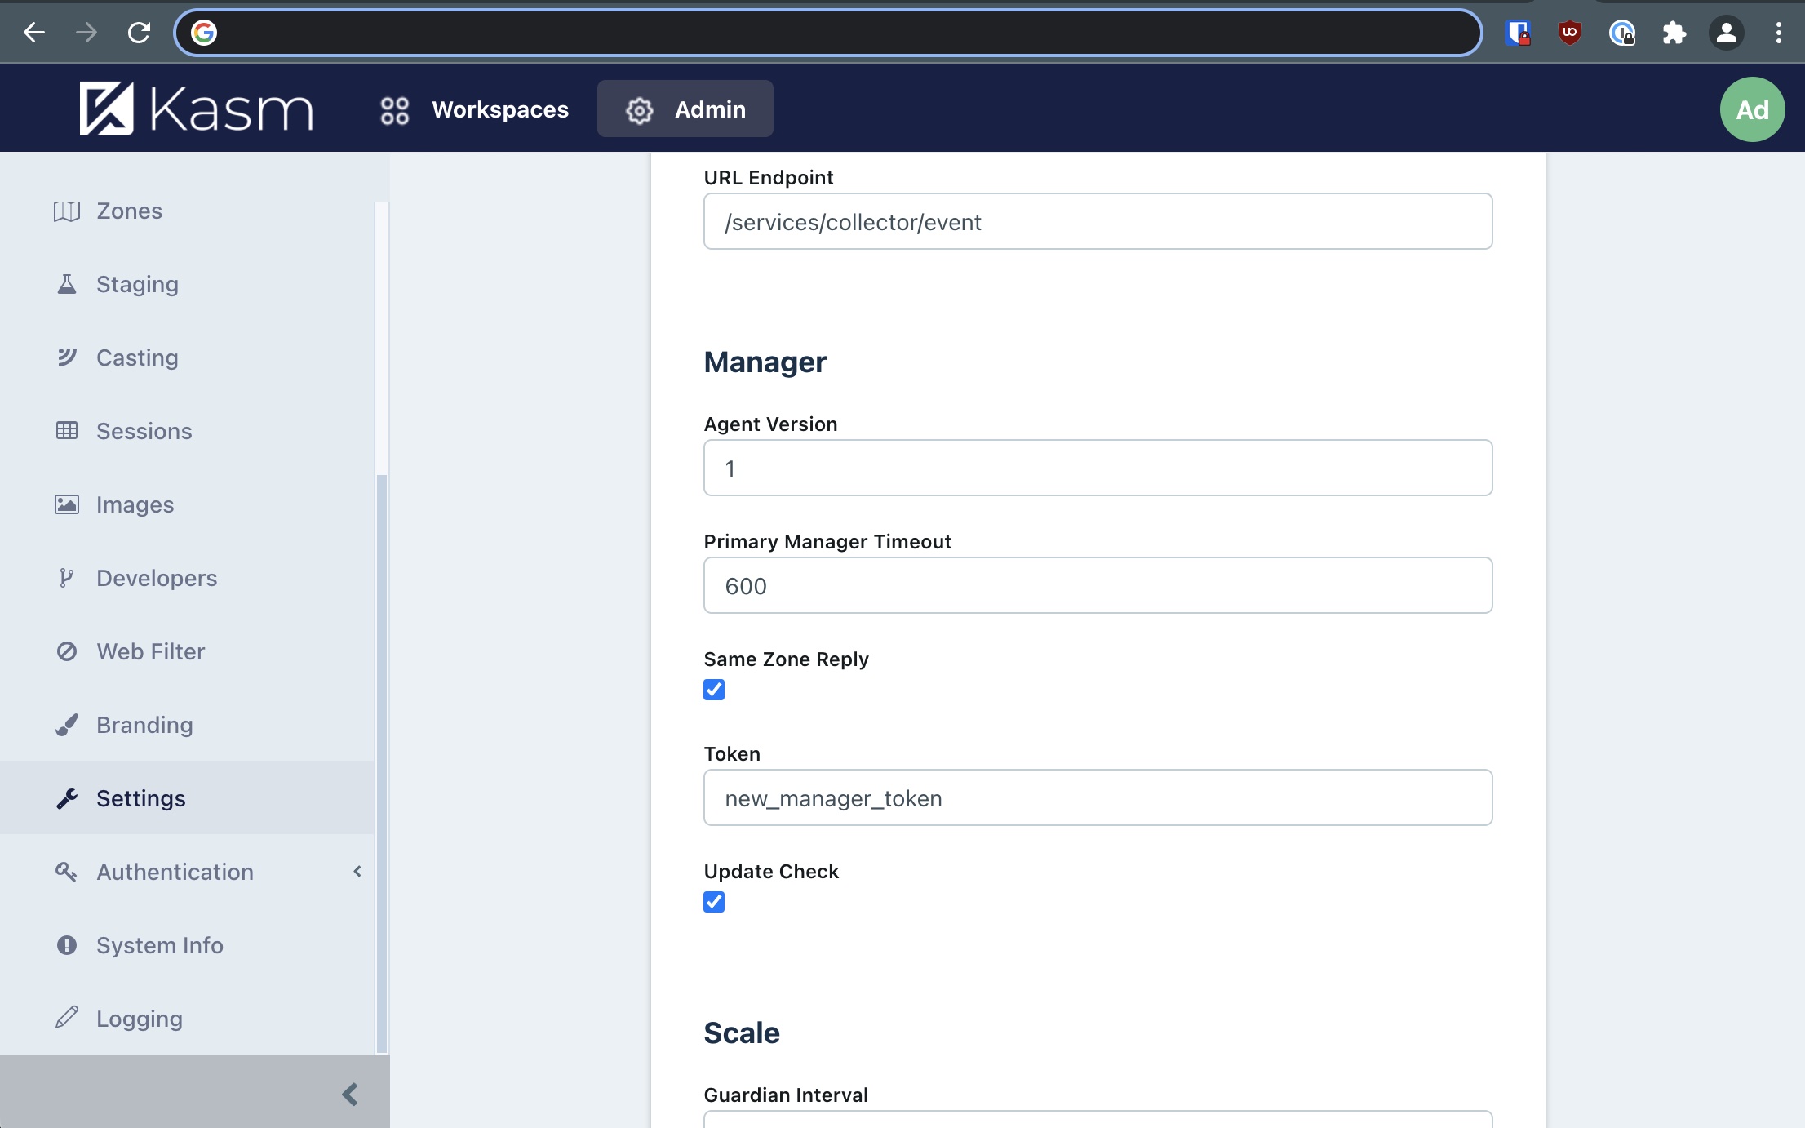This screenshot has height=1128, width=1805.
Task: Disable the Update Check checkbox
Action: pos(714,902)
